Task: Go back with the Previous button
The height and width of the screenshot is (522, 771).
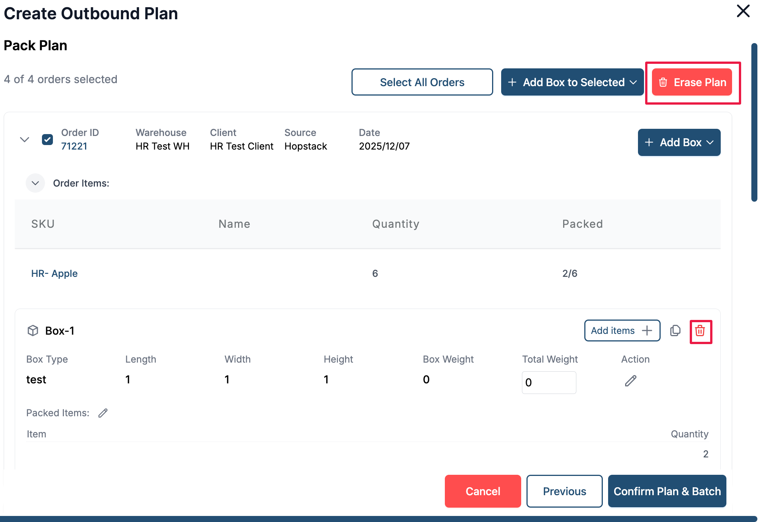Action: pos(564,491)
